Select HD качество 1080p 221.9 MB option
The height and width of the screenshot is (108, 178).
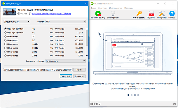(5, 44)
